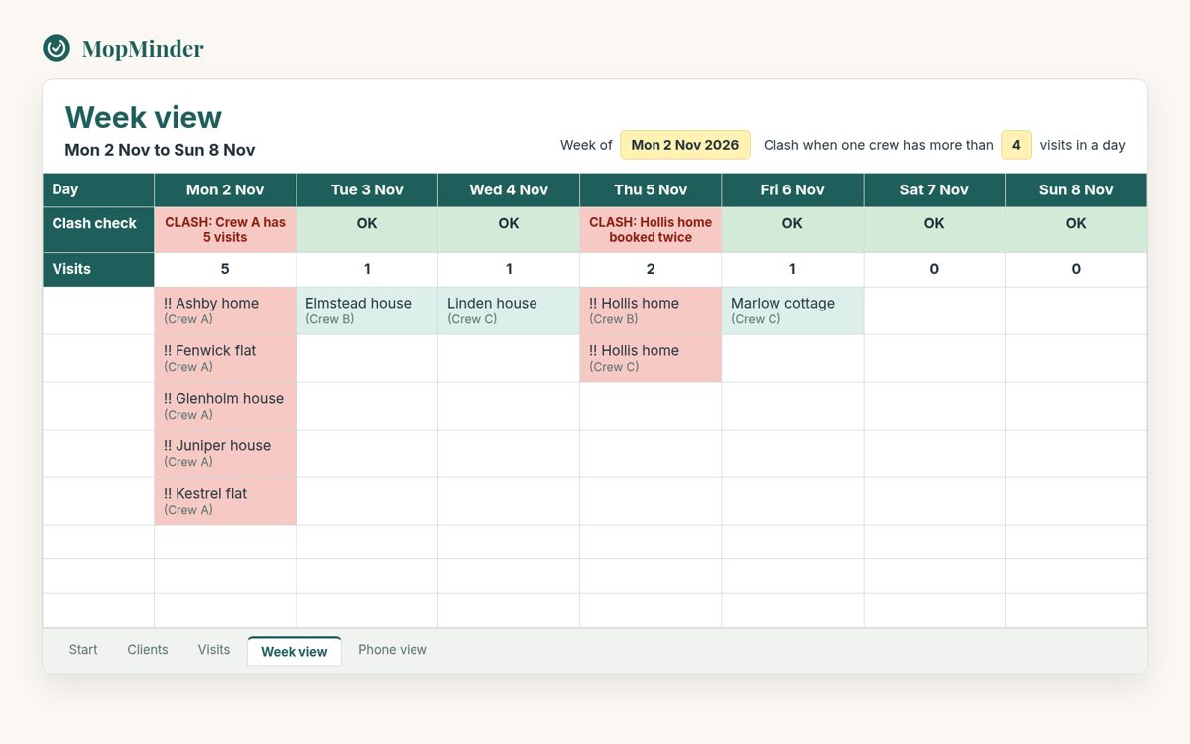The image size is (1190, 744).
Task: Select the Wed 4 Nov column header
Action: tap(509, 190)
